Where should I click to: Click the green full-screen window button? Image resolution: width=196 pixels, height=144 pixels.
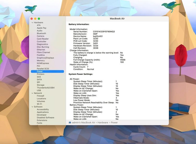coord(39,19)
